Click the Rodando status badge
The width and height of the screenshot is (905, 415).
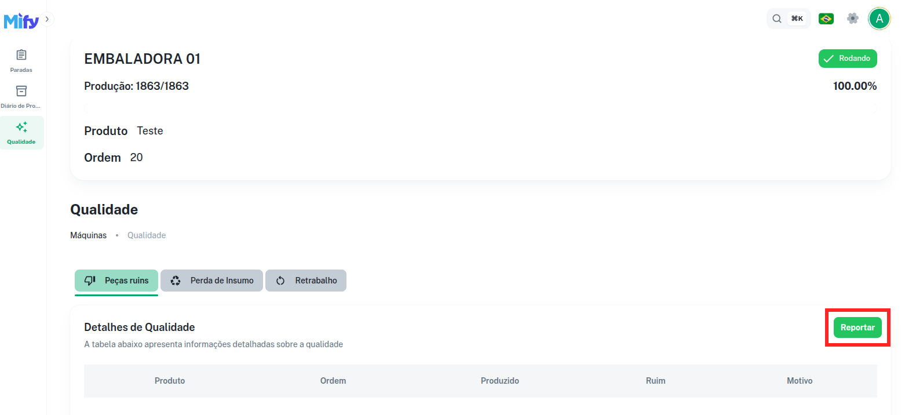click(847, 59)
